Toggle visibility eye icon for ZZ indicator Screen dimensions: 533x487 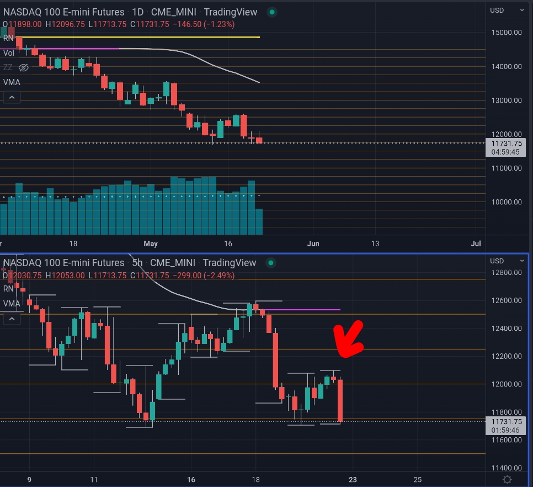(x=23, y=68)
